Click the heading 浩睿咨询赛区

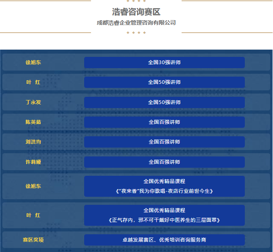coord(136,12)
